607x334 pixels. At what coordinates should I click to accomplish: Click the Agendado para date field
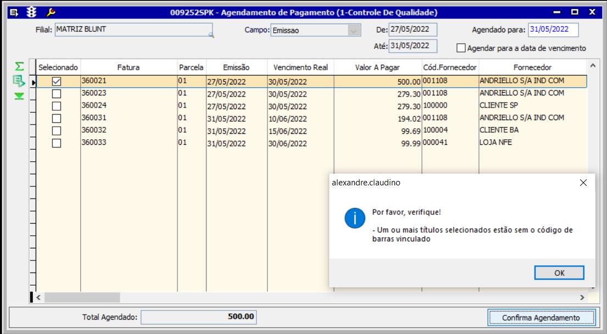553,30
